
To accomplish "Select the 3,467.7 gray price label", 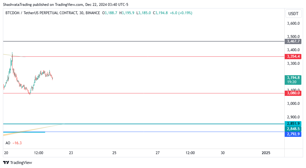I will 293,41.
